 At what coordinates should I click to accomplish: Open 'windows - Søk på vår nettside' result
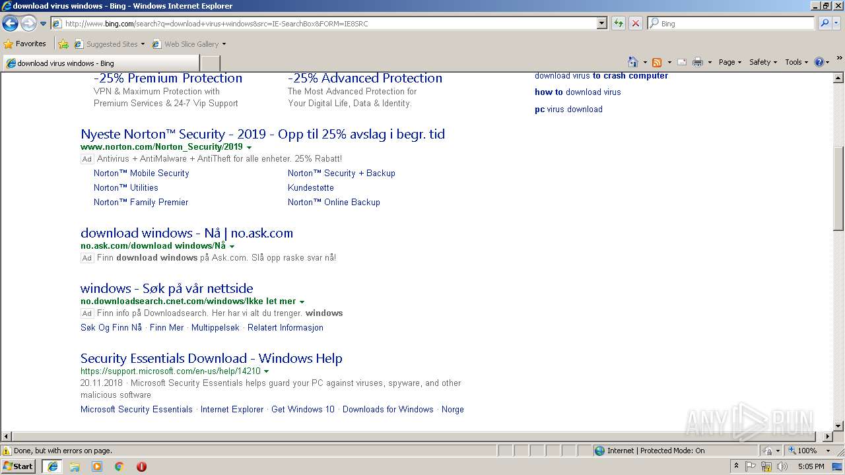pyautogui.click(x=167, y=288)
